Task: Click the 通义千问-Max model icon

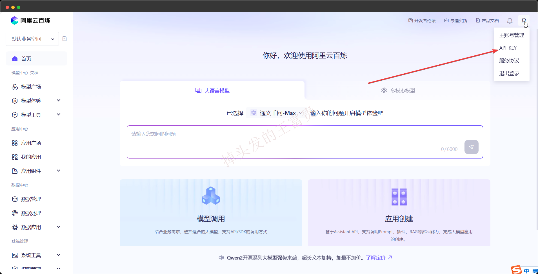Action: [254, 113]
